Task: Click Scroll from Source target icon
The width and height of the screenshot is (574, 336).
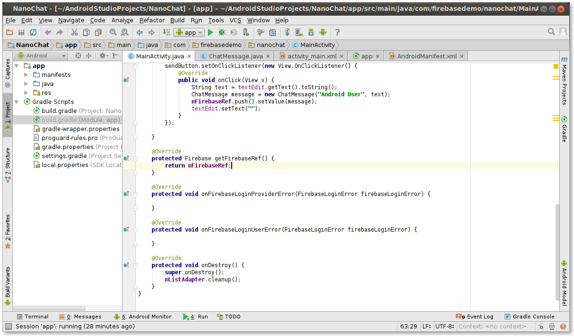Action: click(78, 56)
